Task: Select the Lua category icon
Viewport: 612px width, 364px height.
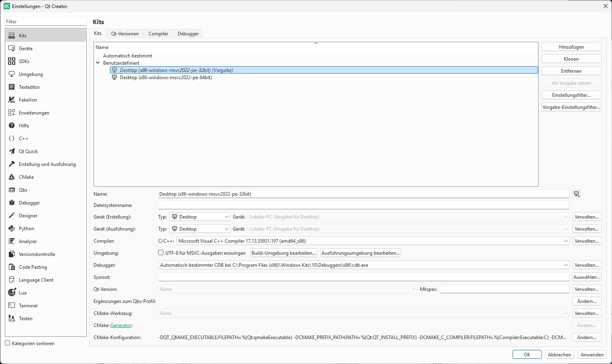Action: pyautogui.click(x=12, y=292)
